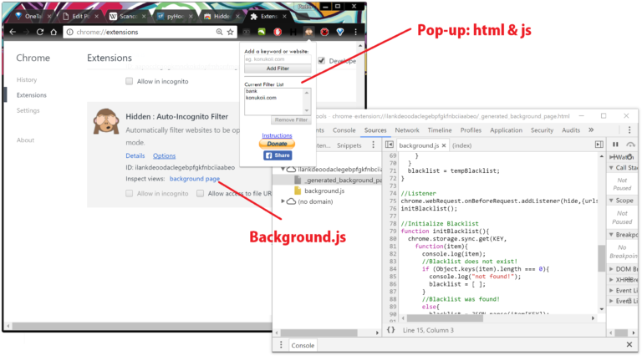Switch to DevTools Network panel
Image resolution: width=642 pixels, height=356 pixels.
(407, 130)
